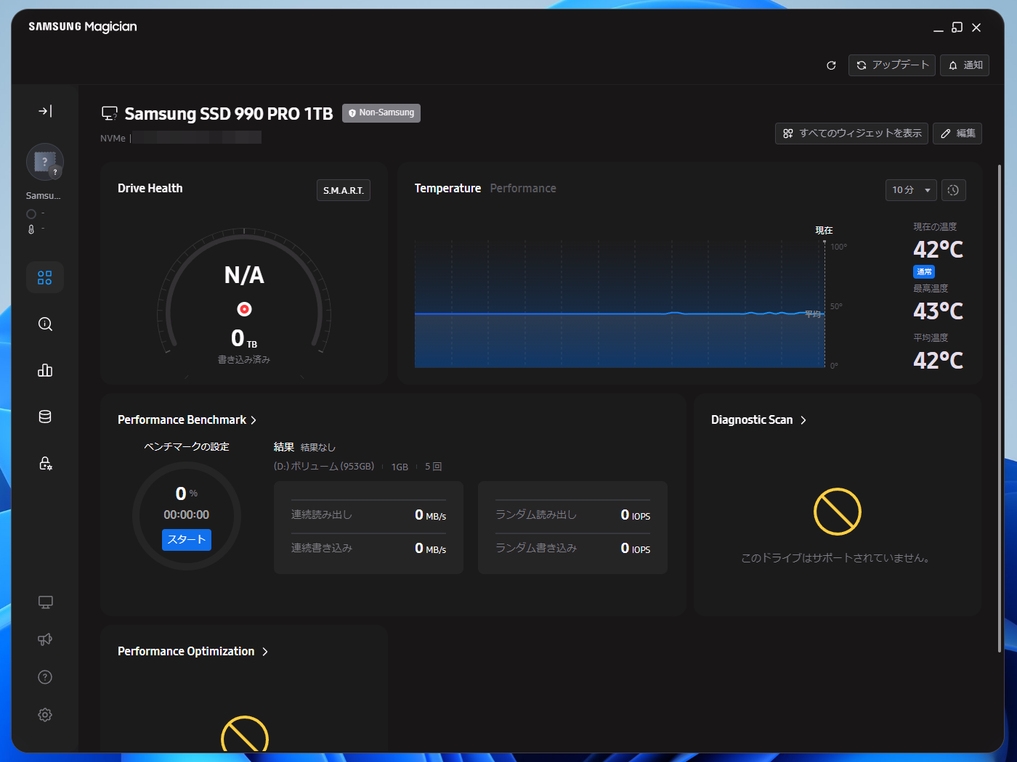
Task: Expand Performance Optimization via its chevron
Action: (265, 652)
